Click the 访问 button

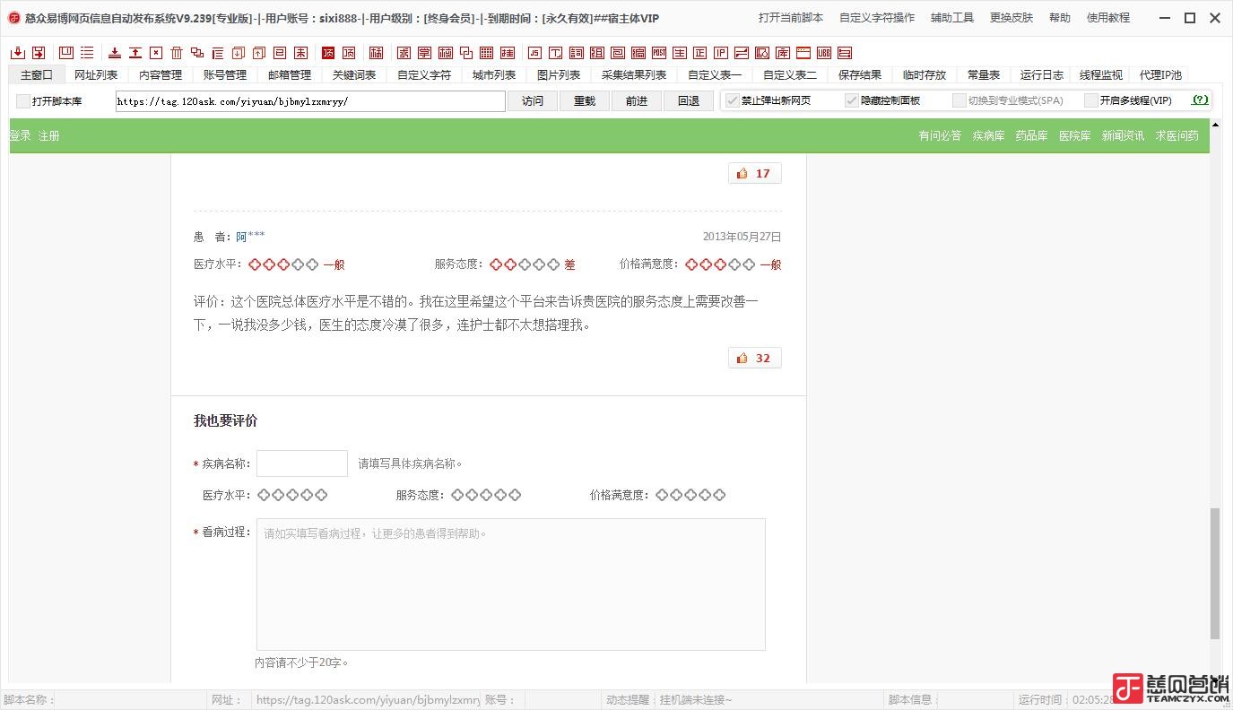(533, 100)
